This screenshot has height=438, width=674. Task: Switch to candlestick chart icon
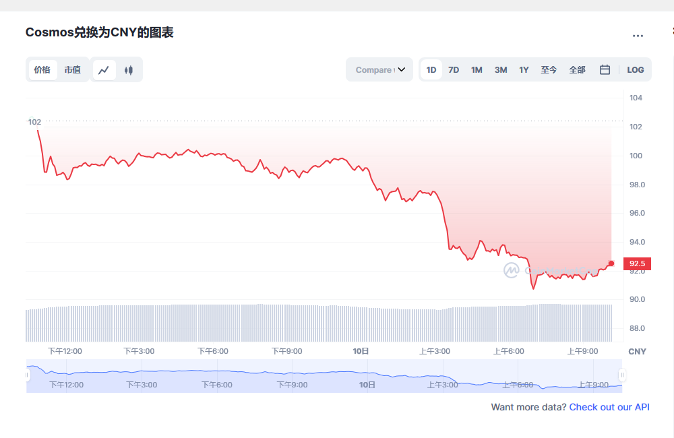point(129,70)
